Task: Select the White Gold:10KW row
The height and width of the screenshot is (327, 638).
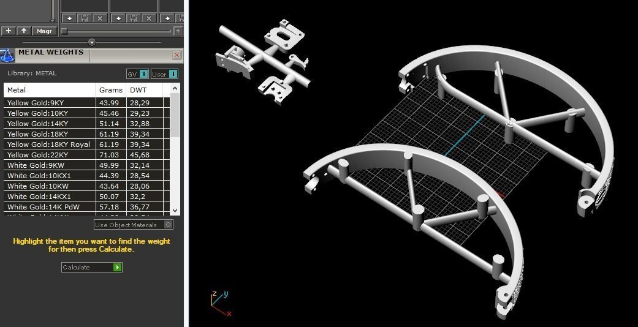Action: click(x=86, y=186)
